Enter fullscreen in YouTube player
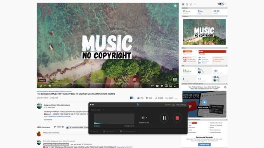This screenshot has height=148, width=264. (x=175, y=86)
